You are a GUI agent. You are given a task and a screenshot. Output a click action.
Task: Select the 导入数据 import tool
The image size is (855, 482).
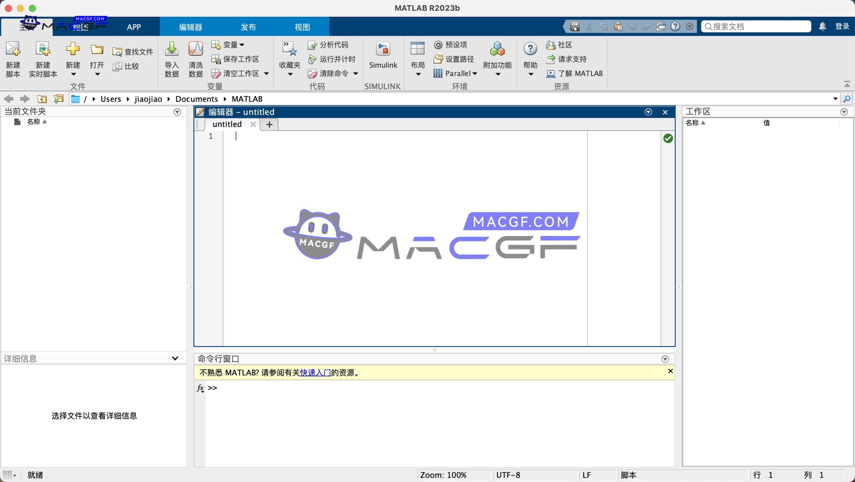[x=171, y=59]
